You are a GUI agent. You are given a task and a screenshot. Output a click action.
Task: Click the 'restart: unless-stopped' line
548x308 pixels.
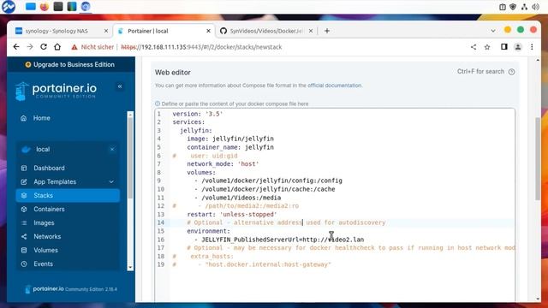click(232, 214)
